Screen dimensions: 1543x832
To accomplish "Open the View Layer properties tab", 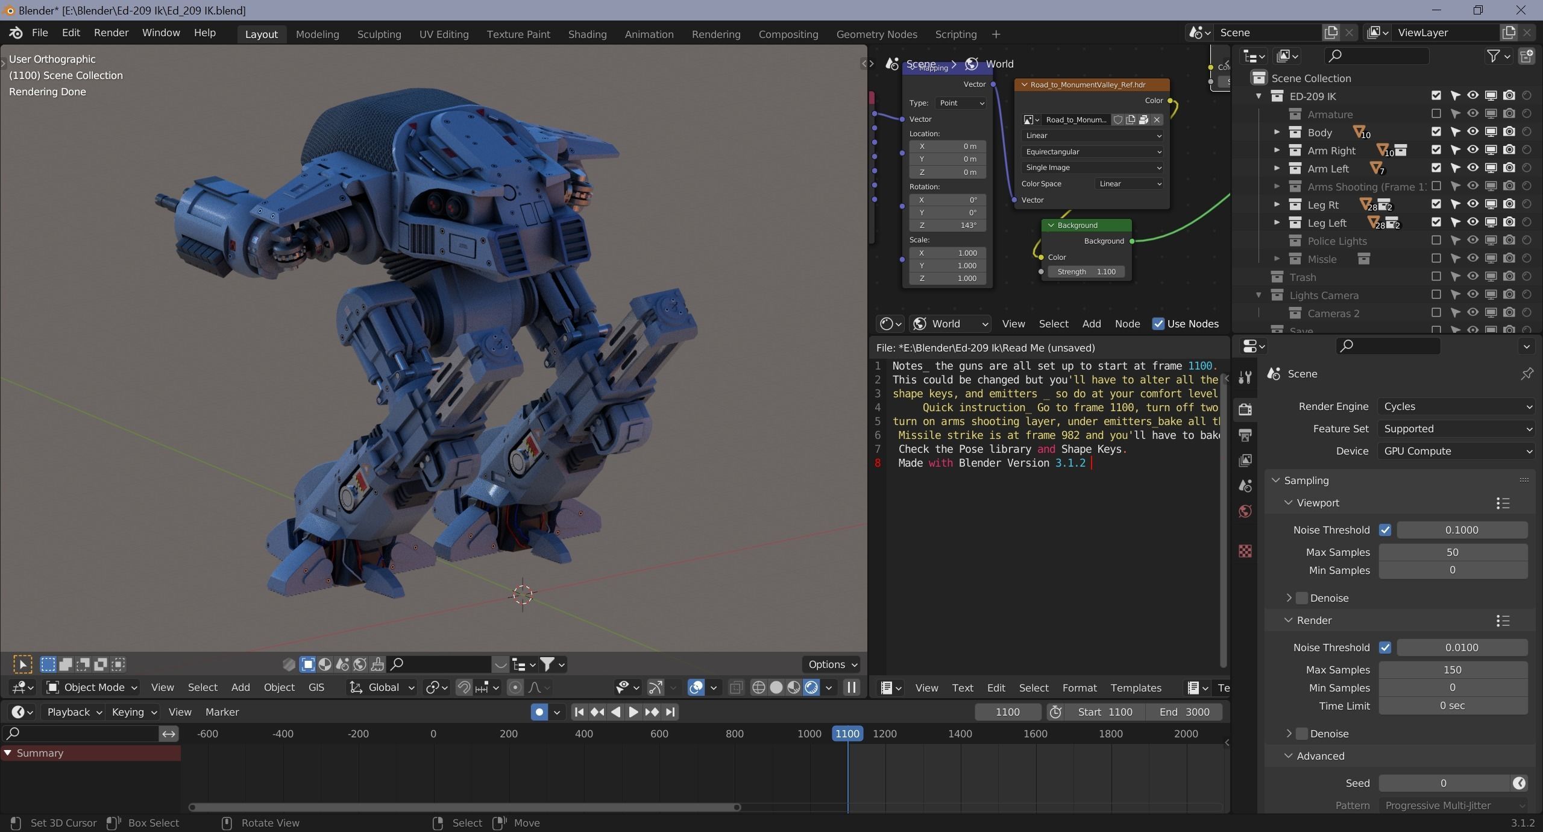I will [1245, 461].
